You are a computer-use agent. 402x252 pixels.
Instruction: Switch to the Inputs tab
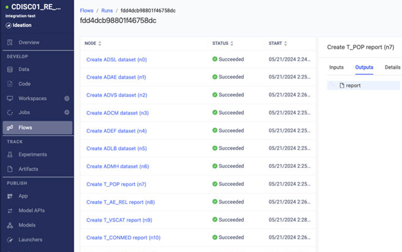pos(337,67)
